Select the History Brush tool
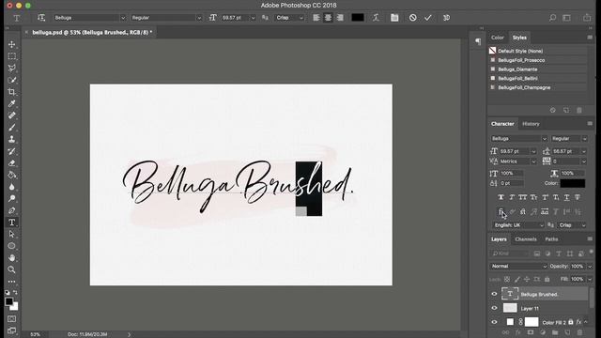This screenshot has height=338, width=601. [x=12, y=151]
